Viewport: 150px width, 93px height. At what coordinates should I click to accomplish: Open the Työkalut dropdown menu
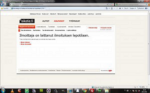[x=140, y=8]
